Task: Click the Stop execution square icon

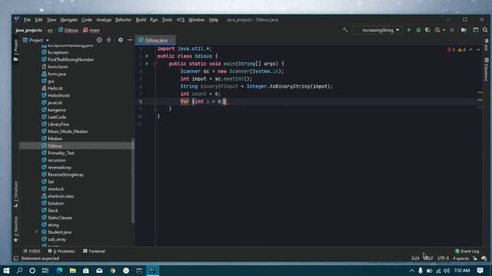Action: click(452, 30)
